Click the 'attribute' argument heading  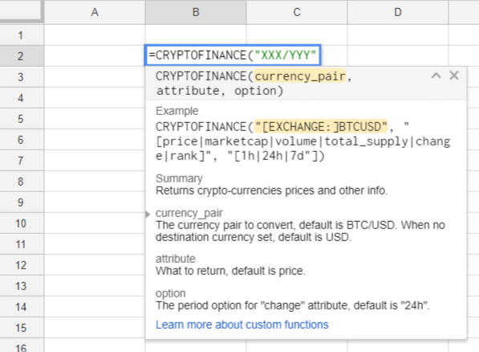coord(176,259)
